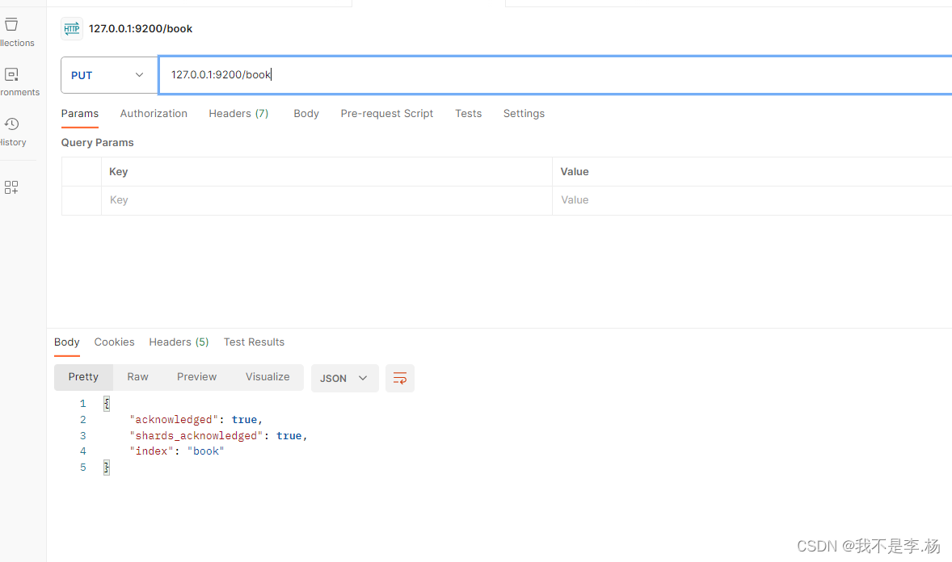952x562 pixels.
Task: Click the "acknowledged" key in response
Action: 174,419
